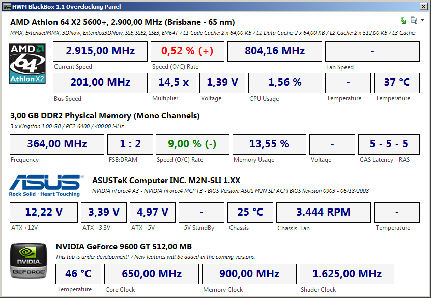This screenshot has width=431, height=298.
Task: Click the "Bus Speed" label
Action: click(68, 98)
